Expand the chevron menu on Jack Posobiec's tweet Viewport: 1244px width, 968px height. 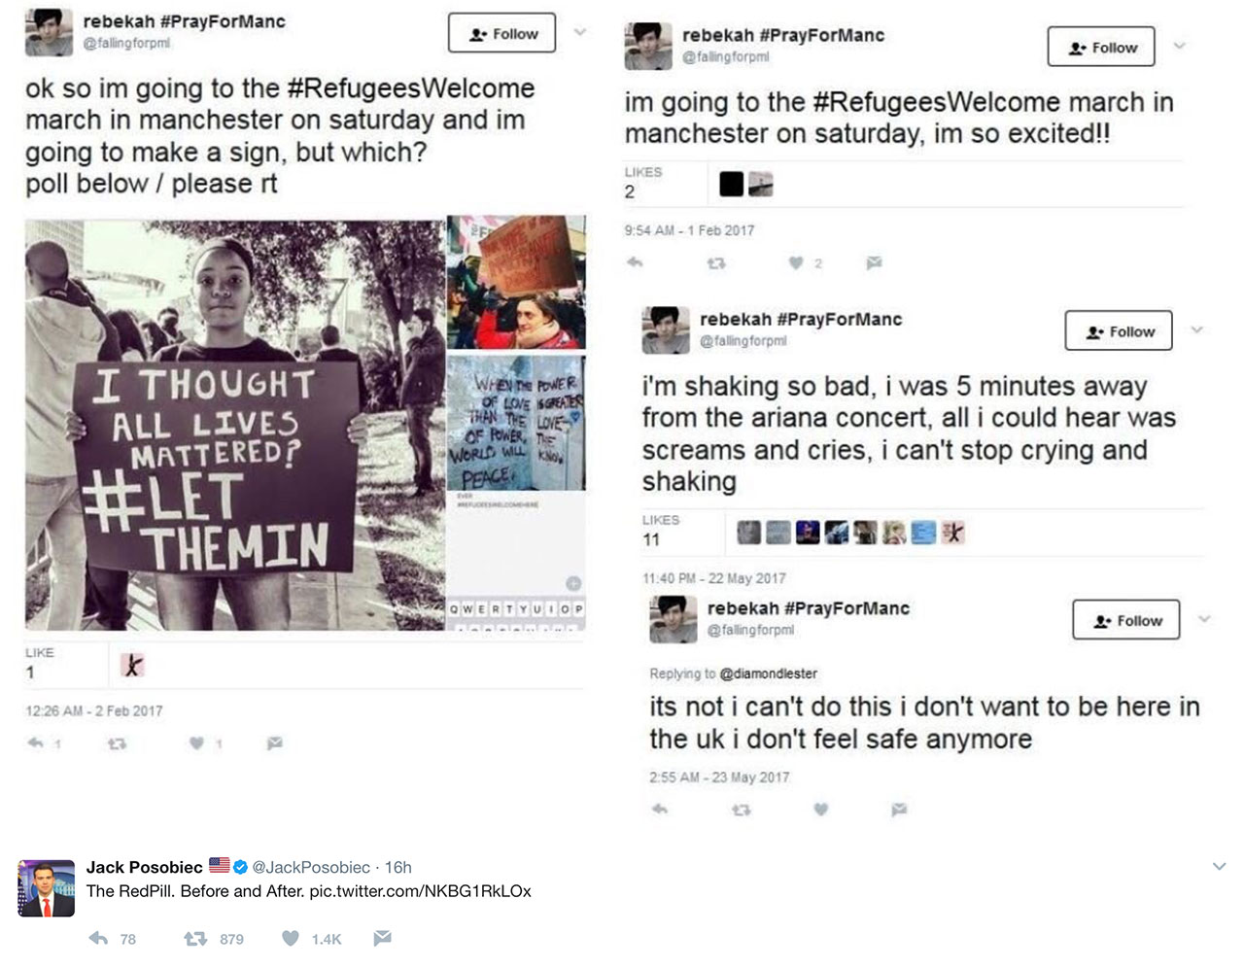pos(1219,866)
